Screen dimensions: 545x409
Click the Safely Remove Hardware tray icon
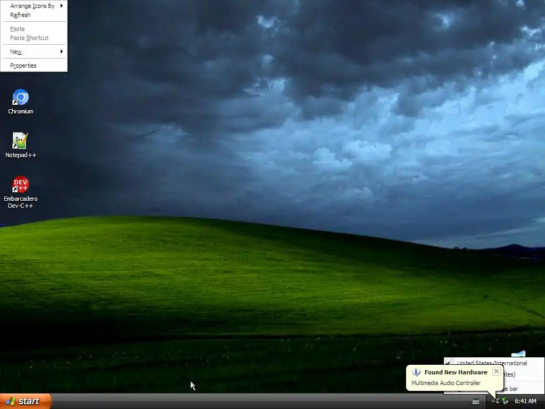[505, 402]
